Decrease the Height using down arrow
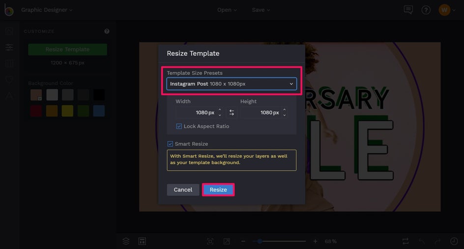 pyautogui.click(x=285, y=115)
